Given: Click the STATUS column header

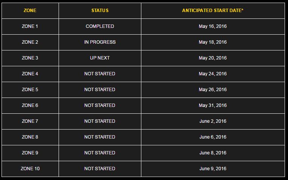Looking at the screenshot, I should [100, 11].
